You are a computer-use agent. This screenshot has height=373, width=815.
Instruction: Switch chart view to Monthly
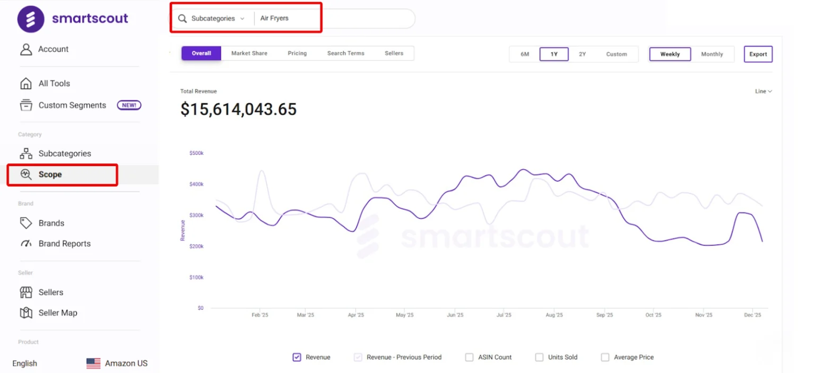(x=712, y=54)
